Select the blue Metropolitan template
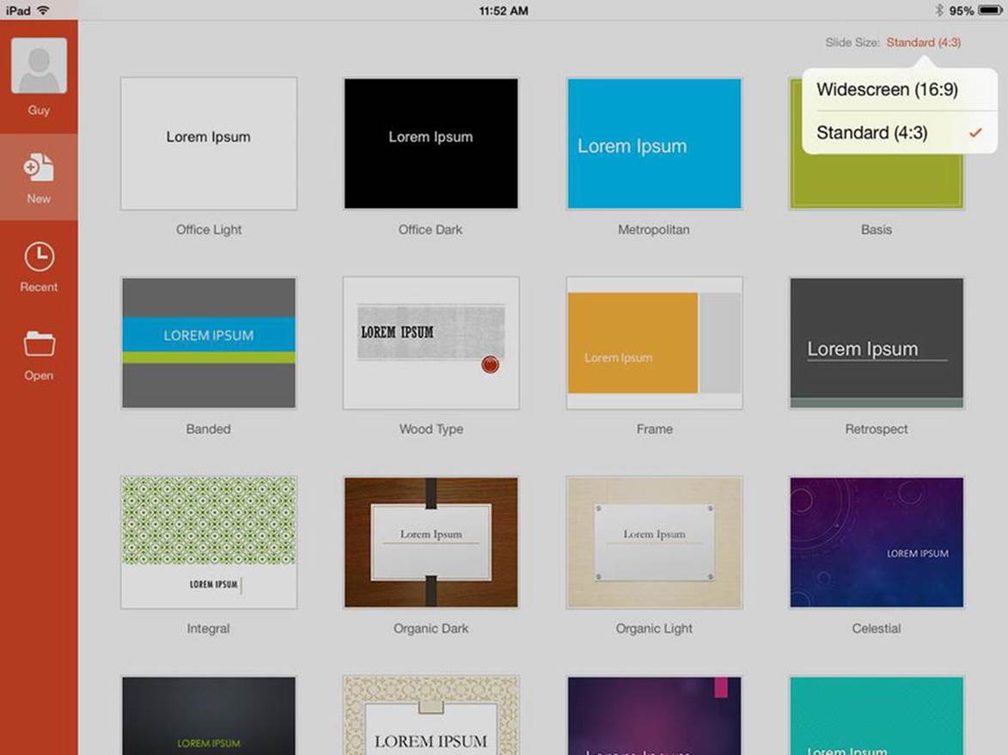This screenshot has width=1008, height=755. coord(654,143)
